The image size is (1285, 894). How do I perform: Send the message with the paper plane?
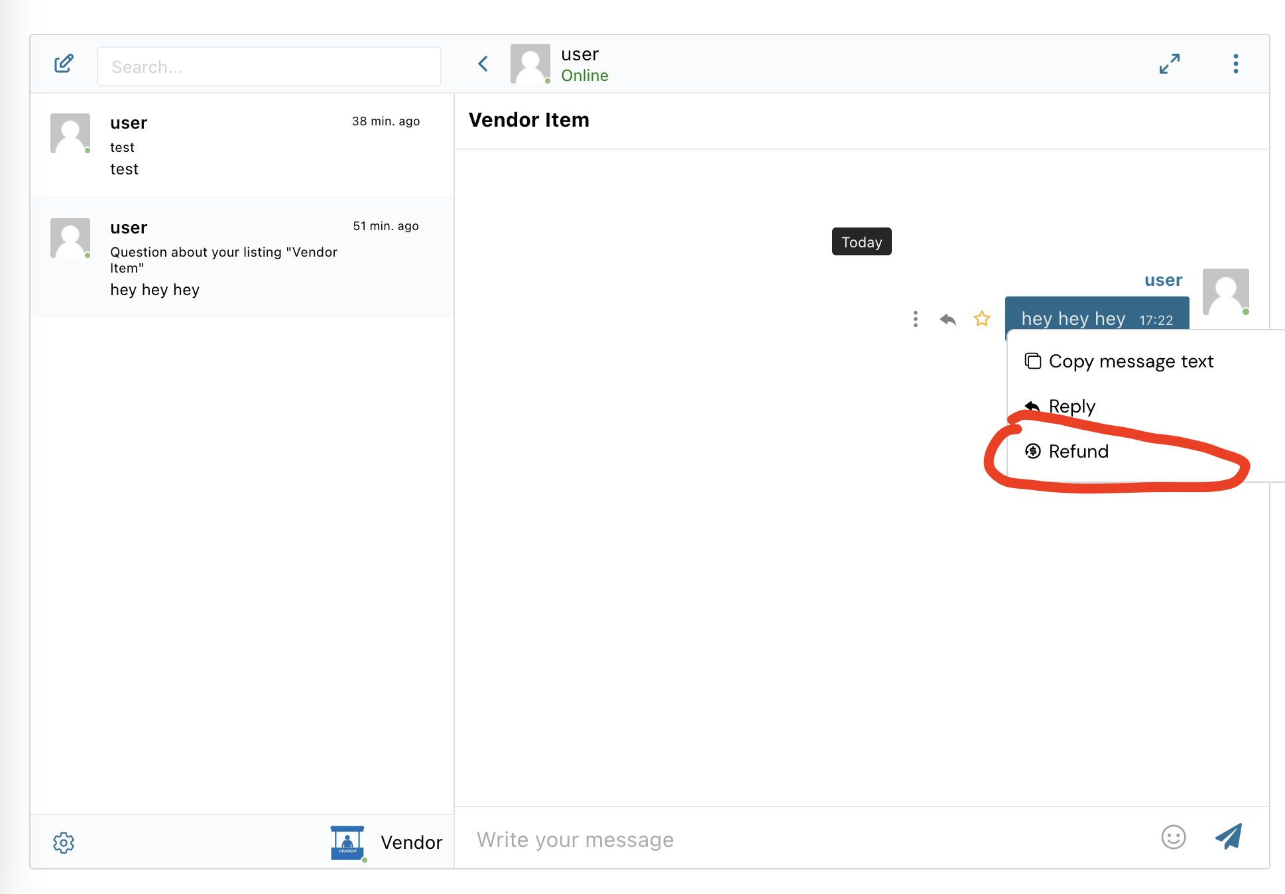point(1230,837)
